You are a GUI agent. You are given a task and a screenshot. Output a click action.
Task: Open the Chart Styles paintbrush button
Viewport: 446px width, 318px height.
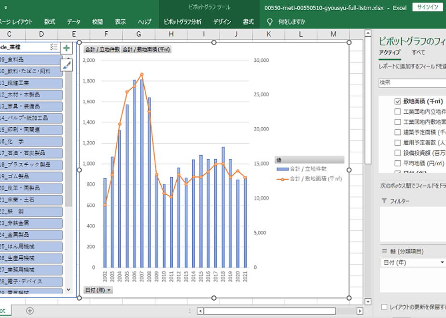(67, 66)
